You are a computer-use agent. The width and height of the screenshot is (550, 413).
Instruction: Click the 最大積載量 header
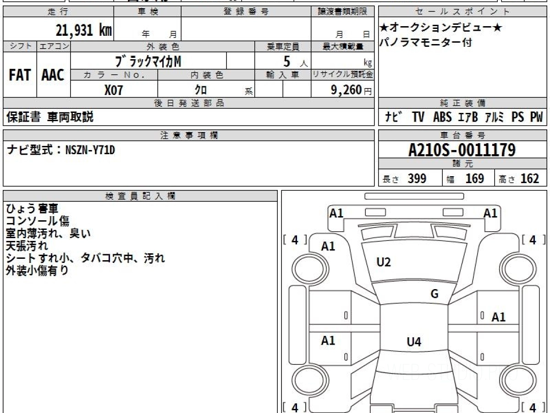click(342, 46)
